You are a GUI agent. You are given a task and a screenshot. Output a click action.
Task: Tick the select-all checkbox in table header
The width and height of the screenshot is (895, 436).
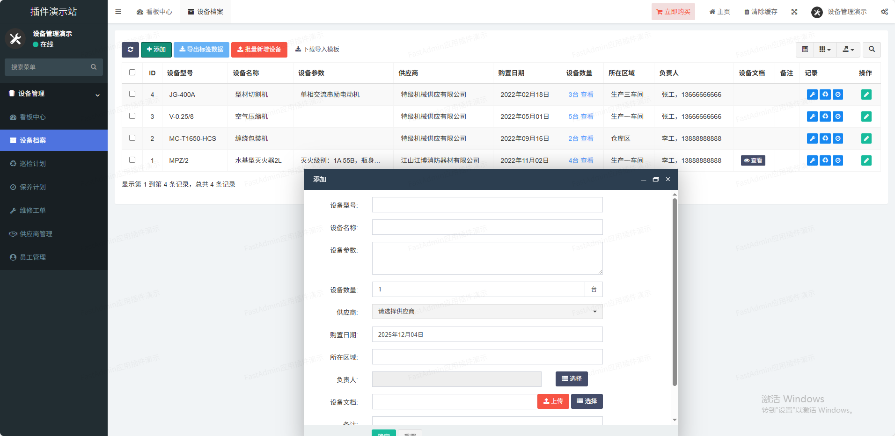click(x=132, y=73)
